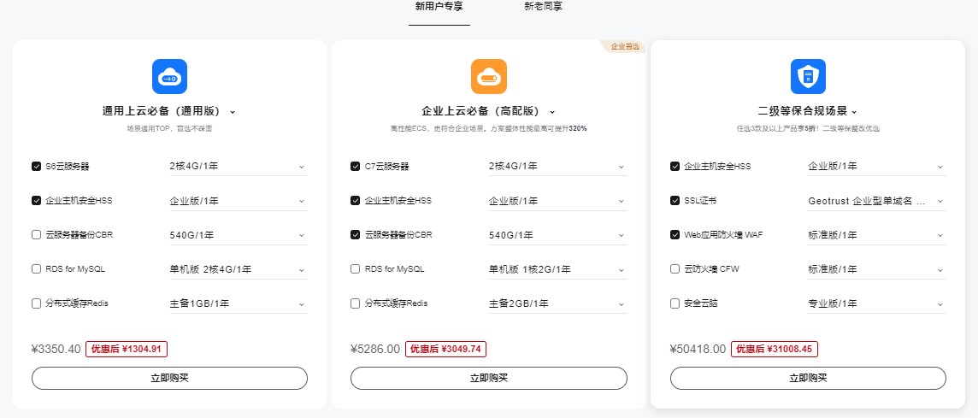Click the original price ¥5286.00
The image size is (978, 418).
[375, 350]
